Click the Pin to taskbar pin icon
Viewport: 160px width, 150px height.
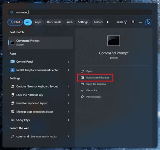(82, 97)
